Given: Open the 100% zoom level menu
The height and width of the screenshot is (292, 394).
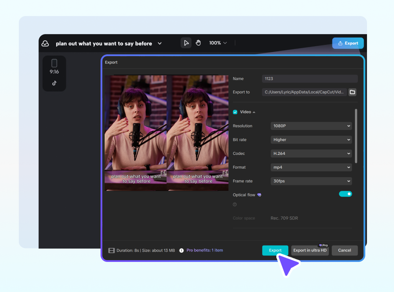Looking at the screenshot, I should [x=218, y=43].
